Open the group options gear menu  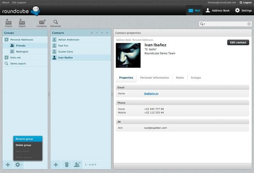point(18,165)
